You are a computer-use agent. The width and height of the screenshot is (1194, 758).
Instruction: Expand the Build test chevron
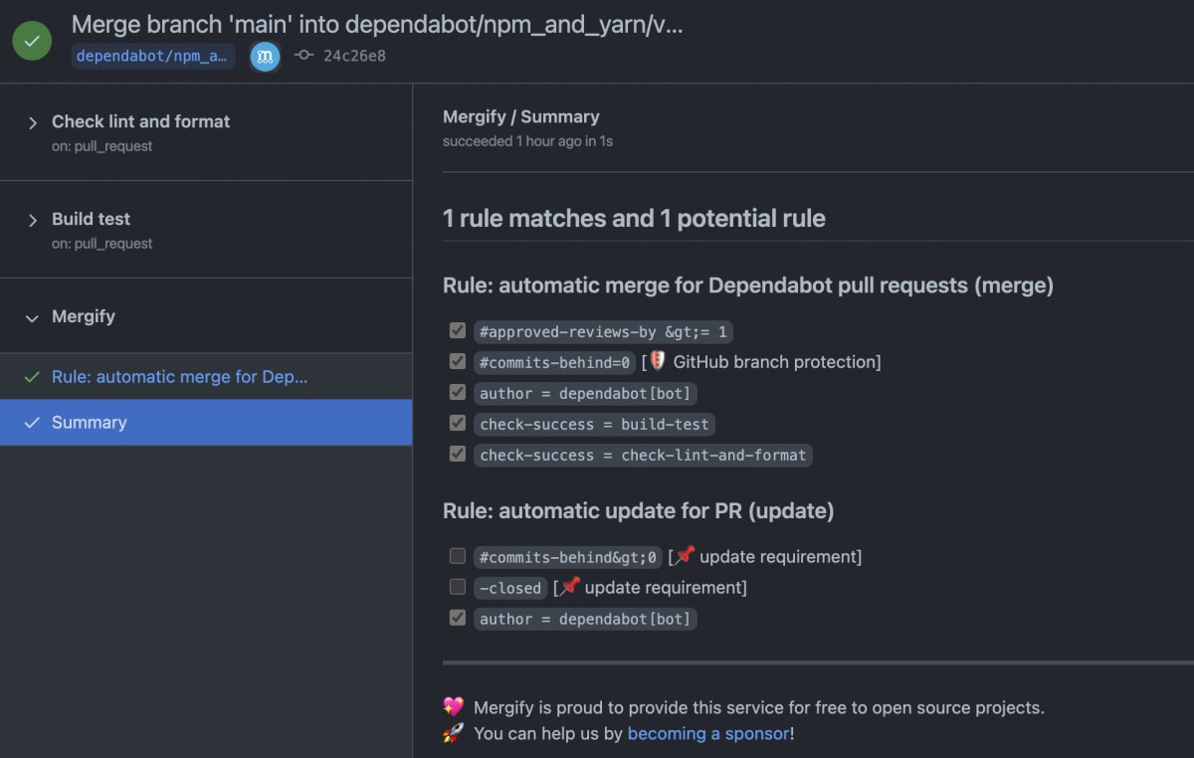tap(32, 220)
